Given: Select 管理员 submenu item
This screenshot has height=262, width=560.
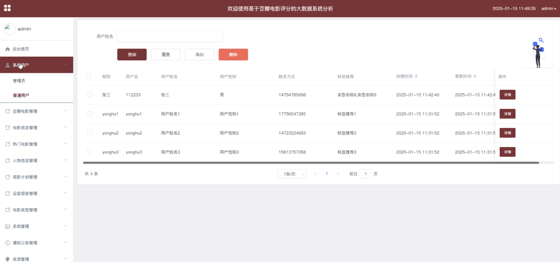Looking at the screenshot, I should pyautogui.click(x=37, y=81).
